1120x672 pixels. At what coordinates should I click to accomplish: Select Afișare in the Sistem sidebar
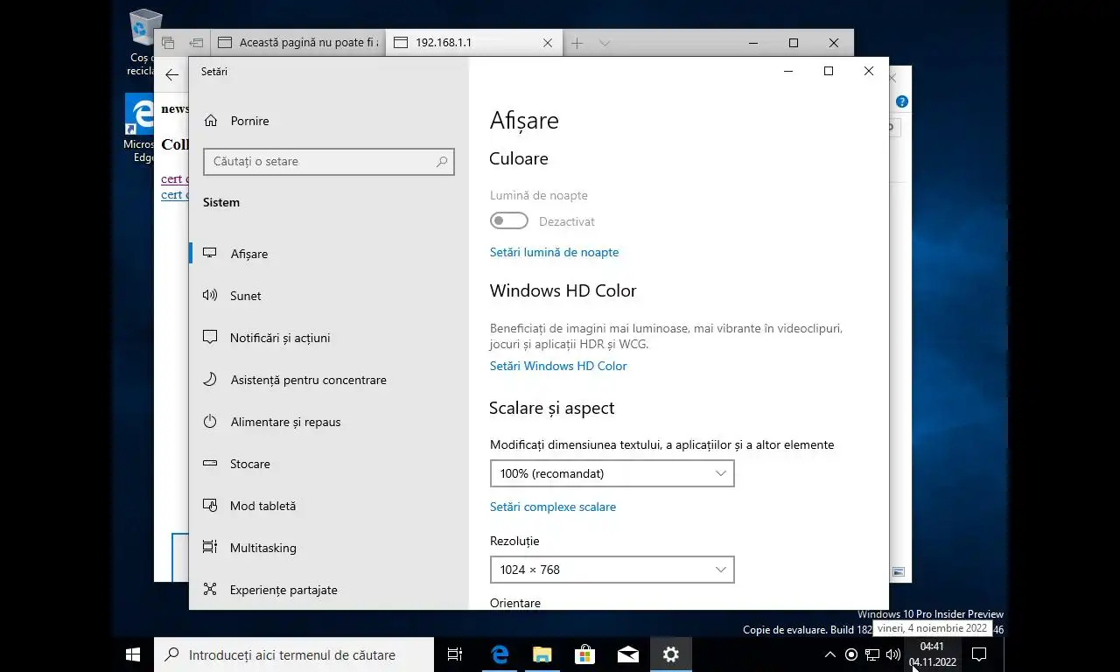pos(329,254)
